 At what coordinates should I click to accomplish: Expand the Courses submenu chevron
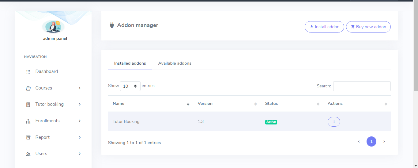click(80, 88)
